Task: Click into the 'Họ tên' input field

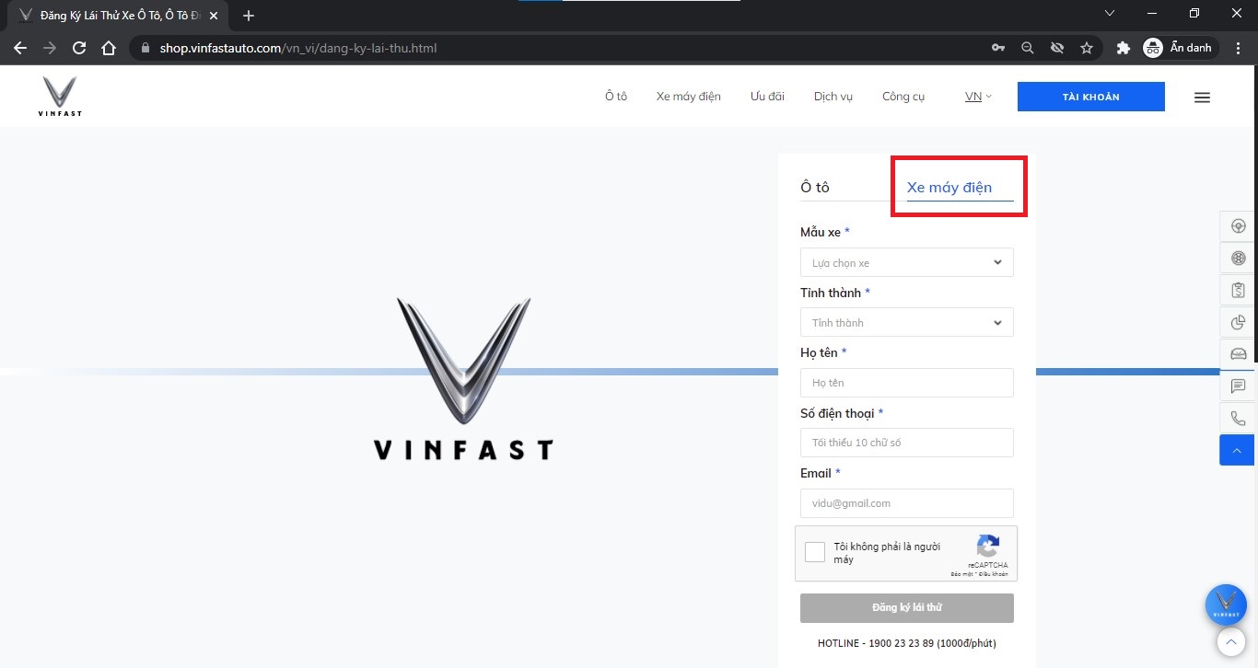Action: [907, 383]
